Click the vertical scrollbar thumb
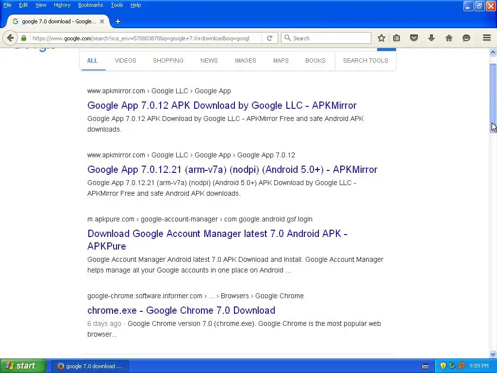This screenshot has width=497, height=373. [493, 98]
